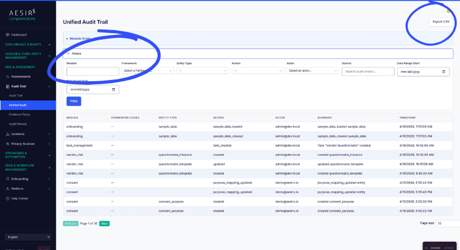
Task: Click the ENTITY TYPE column header
Action: pyautogui.click(x=168, y=118)
